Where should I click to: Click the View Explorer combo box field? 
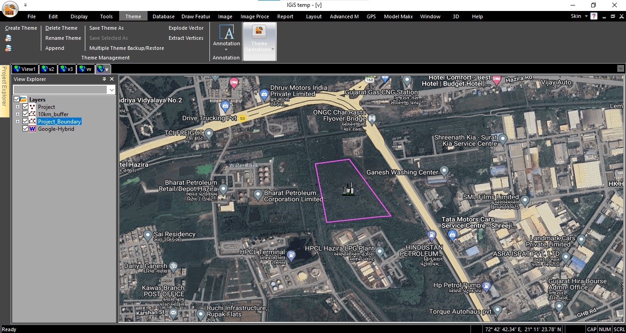(60, 90)
